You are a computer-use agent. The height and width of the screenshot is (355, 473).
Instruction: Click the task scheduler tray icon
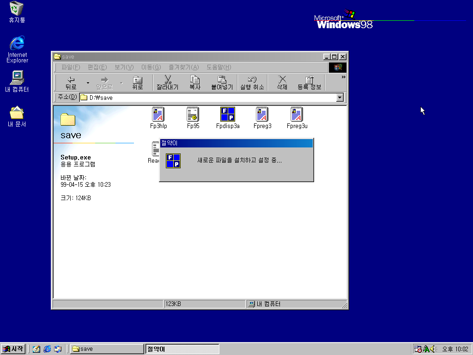pyautogui.click(x=418, y=349)
